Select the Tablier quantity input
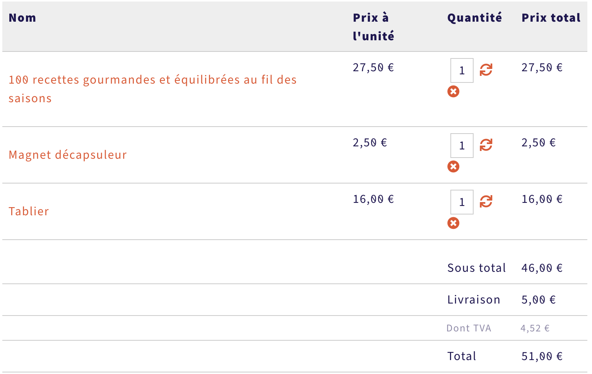The width and height of the screenshot is (592, 374). 462,202
